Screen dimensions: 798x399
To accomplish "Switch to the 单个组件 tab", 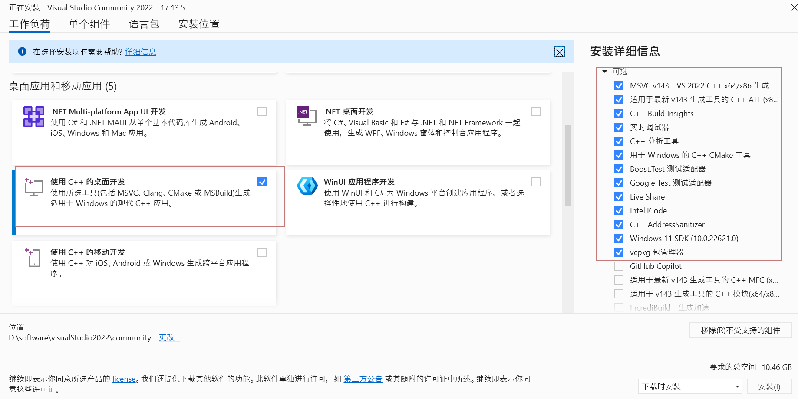I will pos(89,24).
